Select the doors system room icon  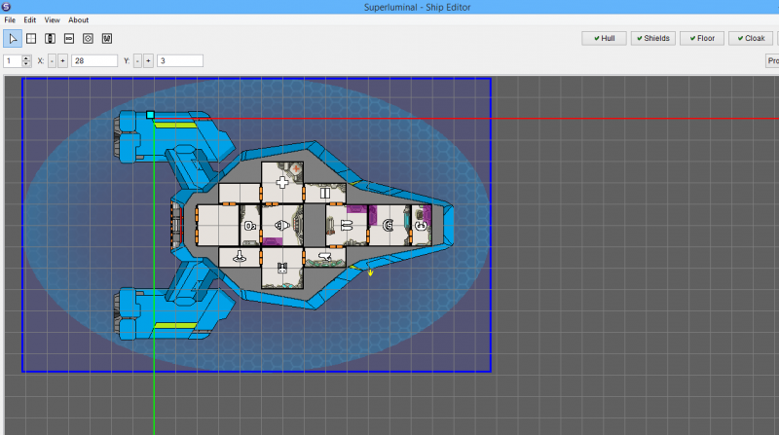[325, 193]
